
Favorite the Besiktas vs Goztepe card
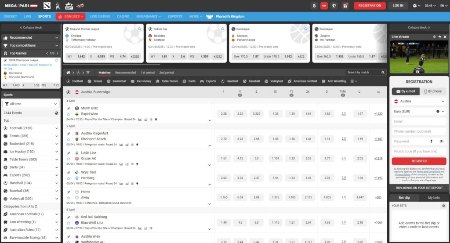(x=222, y=29)
